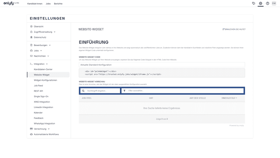Open the Berichte menu in top navigation
Image resolution: width=280 pixels, height=158 pixels.
[x=58, y=3]
